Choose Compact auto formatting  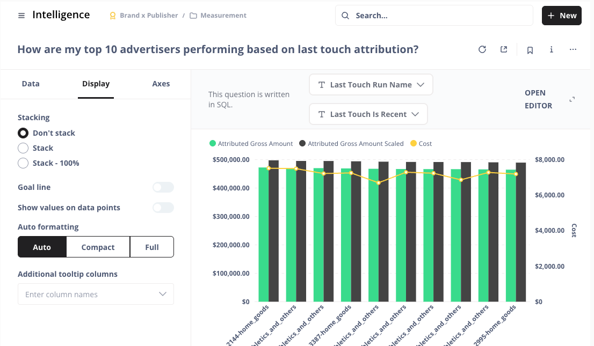(98, 247)
